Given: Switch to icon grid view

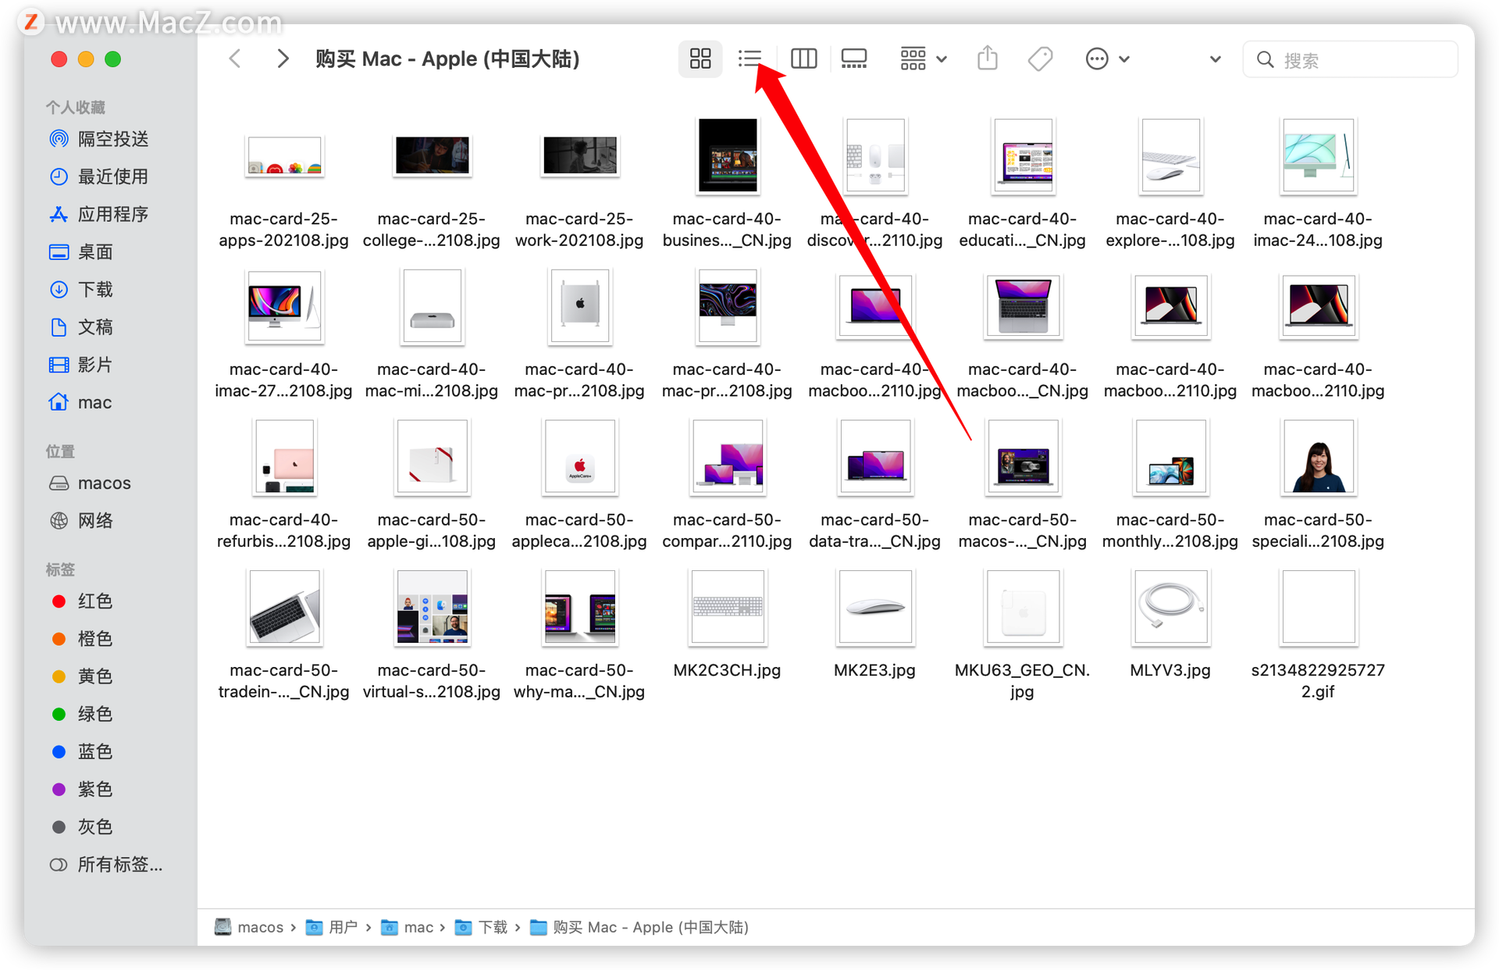Looking at the screenshot, I should pos(700,59).
